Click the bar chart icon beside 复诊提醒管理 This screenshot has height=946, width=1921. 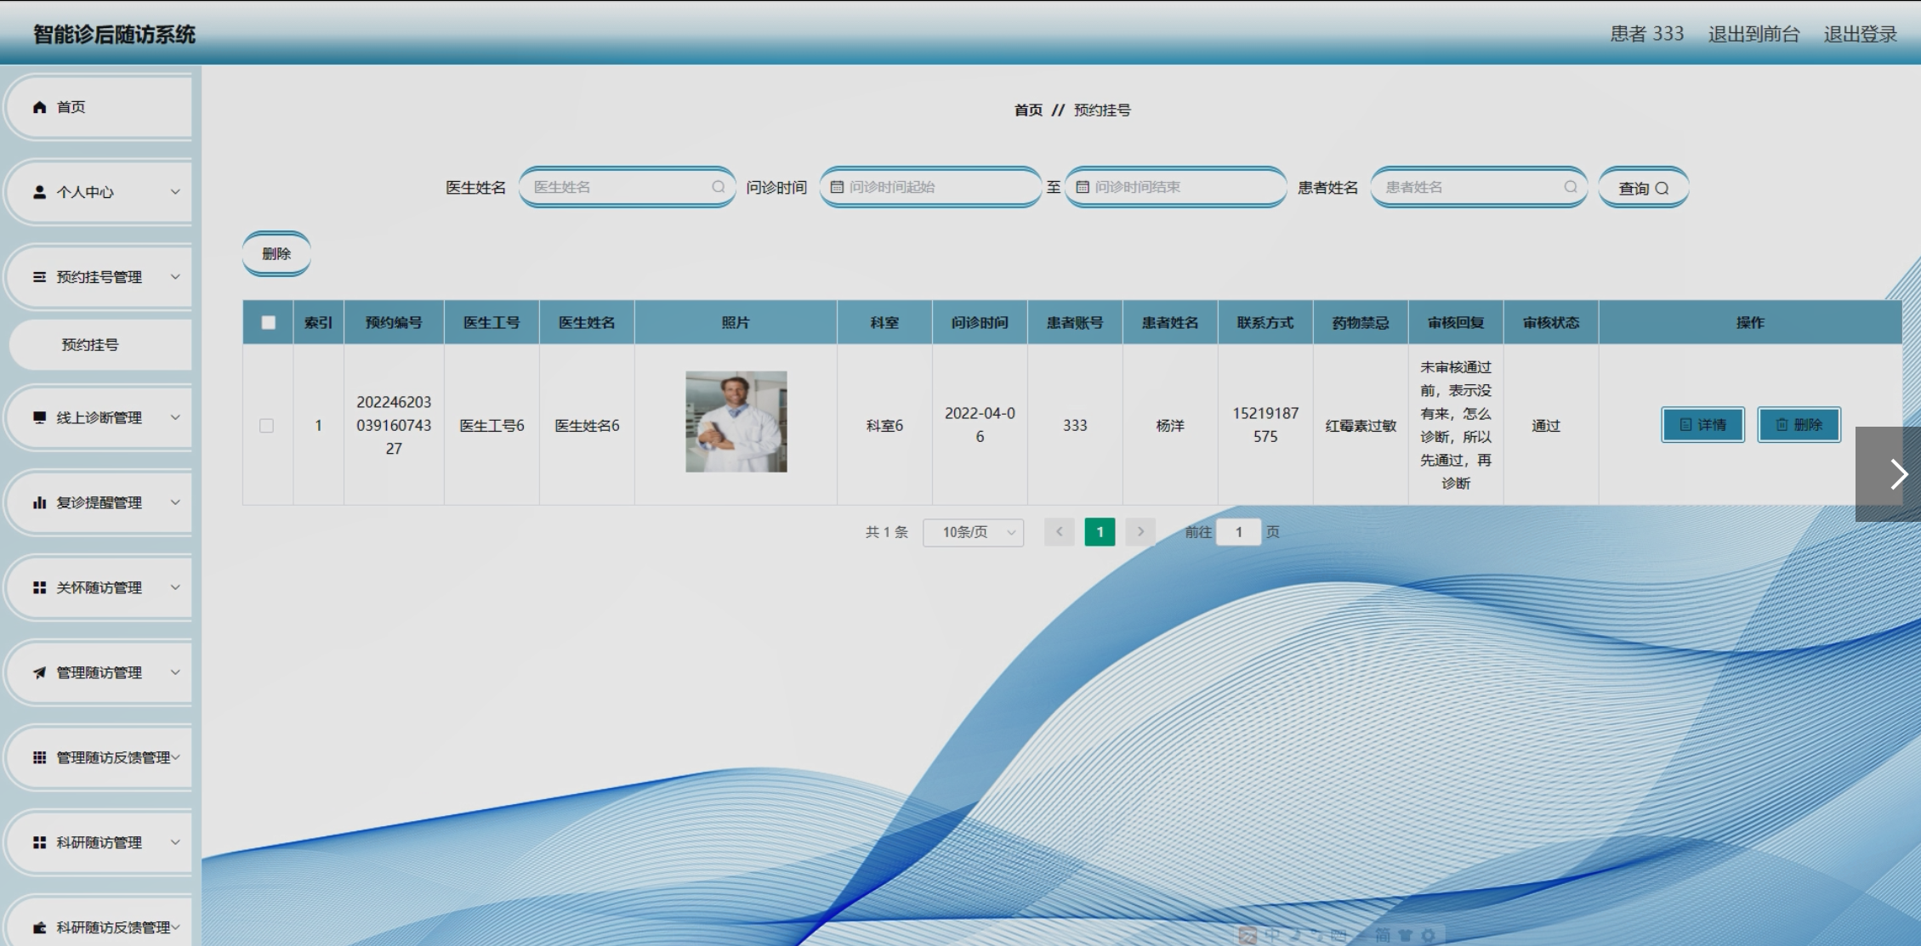tap(39, 502)
